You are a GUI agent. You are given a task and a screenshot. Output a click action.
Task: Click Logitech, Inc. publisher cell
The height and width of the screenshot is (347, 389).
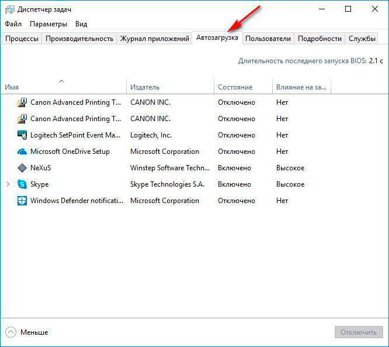tap(151, 135)
